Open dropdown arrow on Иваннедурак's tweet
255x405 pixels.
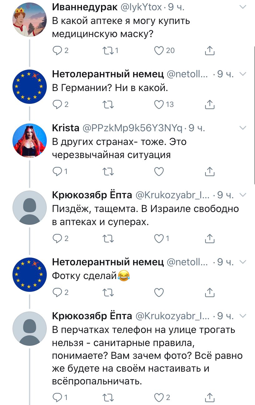tap(243, 7)
